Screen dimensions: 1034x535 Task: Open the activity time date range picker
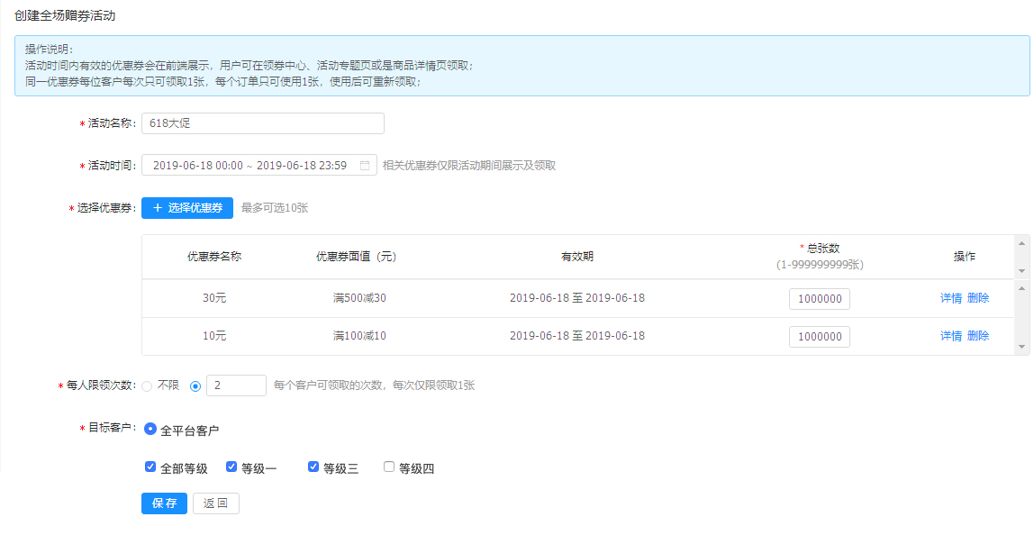(250, 166)
